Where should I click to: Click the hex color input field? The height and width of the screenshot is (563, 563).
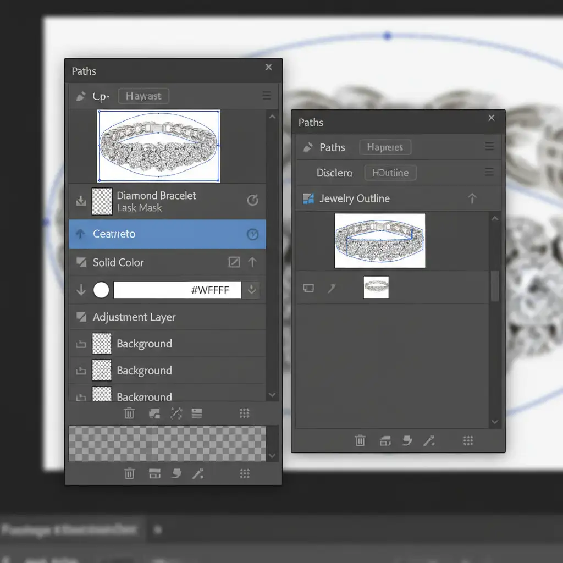[x=177, y=290]
